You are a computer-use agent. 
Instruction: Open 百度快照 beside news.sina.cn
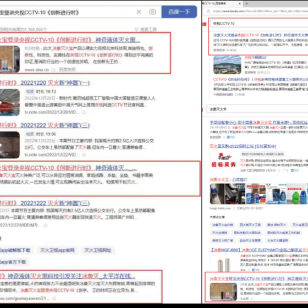67,69
